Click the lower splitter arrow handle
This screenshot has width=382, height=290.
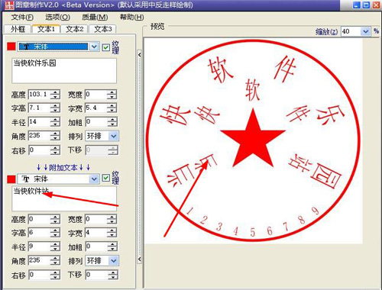(x=139, y=259)
